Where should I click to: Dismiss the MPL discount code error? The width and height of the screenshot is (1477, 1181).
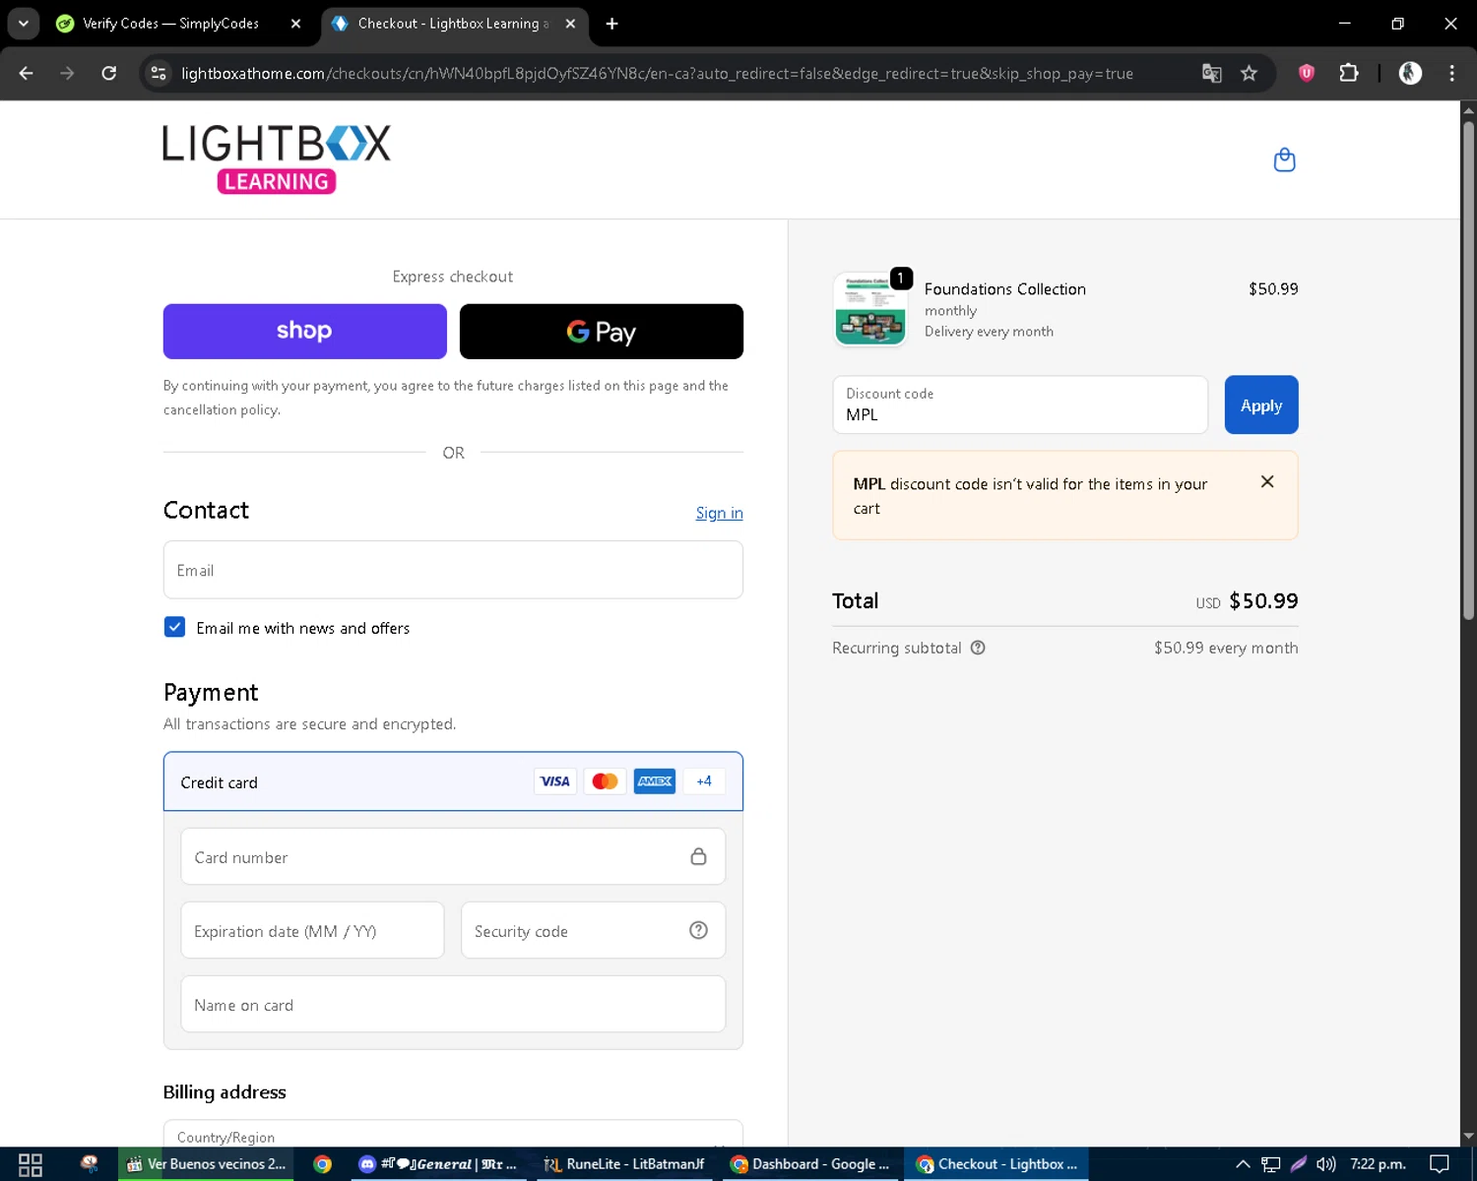(x=1267, y=481)
